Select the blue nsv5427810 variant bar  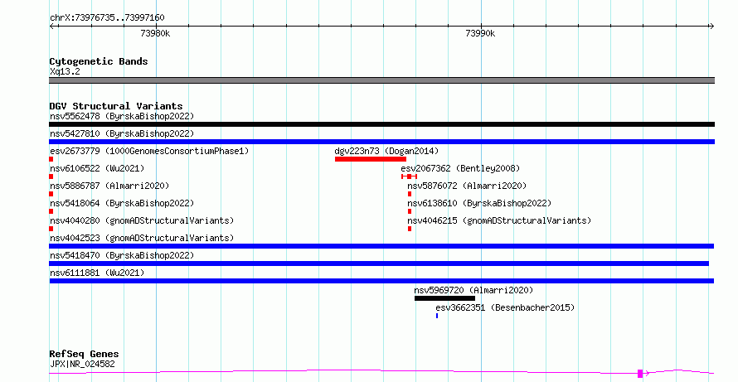click(381, 142)
